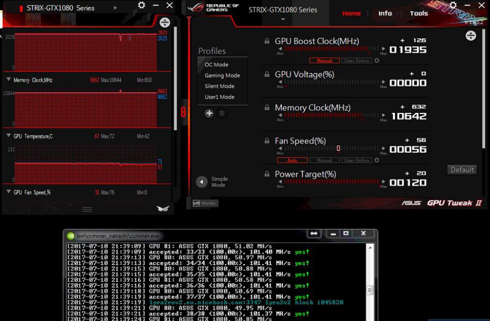Open settings gear in the monitor window
Viewport: 490px width, 321px height.
pos(142,5)
